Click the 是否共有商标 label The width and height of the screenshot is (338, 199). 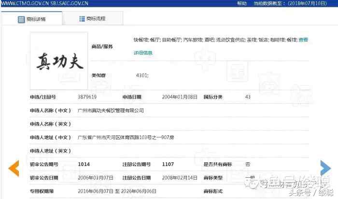(x=218, y=164)
